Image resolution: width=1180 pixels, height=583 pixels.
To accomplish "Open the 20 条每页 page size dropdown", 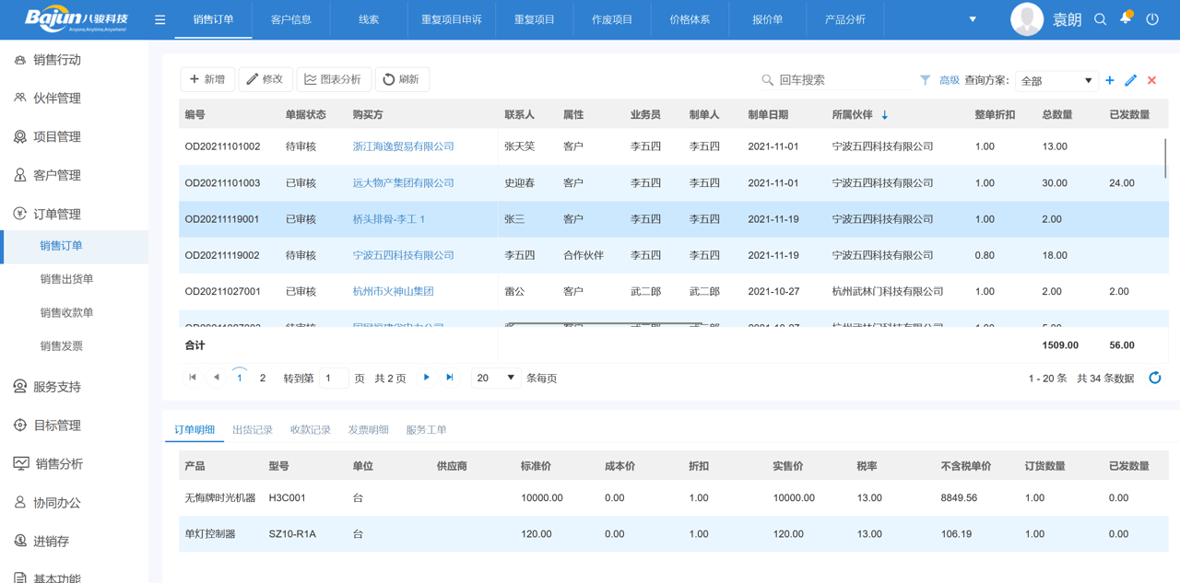I will click(496, 377).
